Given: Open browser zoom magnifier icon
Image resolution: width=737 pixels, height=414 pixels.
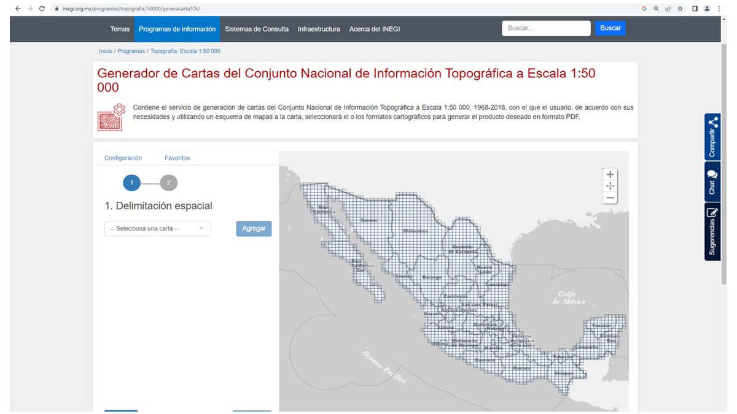Looking at the screenshot, I should coord(656,9).
